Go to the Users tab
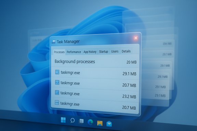The height and width of the screenshot is (131, 197). 115,52
